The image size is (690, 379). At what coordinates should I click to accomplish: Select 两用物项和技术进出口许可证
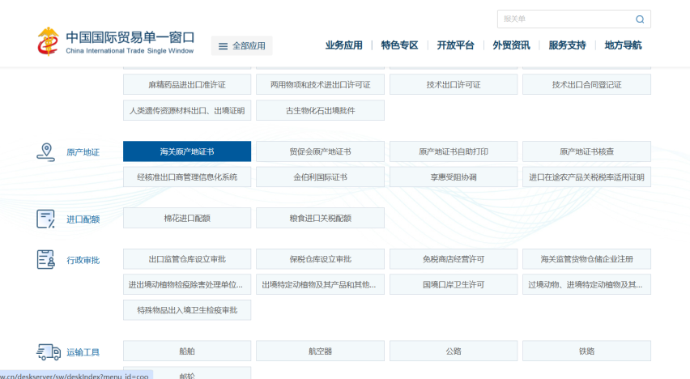point(321,84)
